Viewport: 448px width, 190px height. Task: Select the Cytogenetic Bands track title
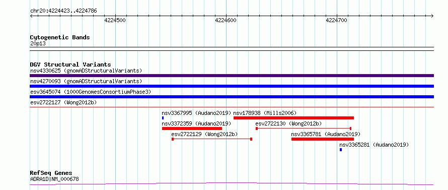point(60,37)
